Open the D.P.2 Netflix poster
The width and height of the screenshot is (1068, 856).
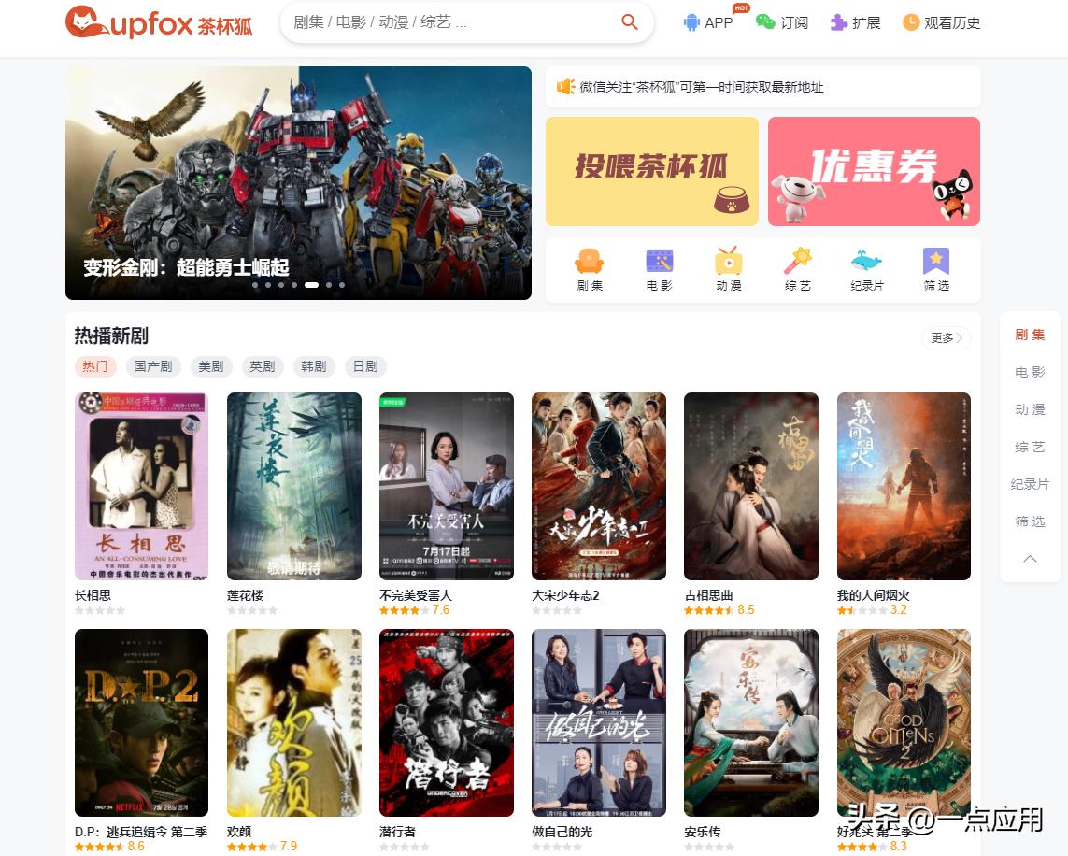coord(142,722)
